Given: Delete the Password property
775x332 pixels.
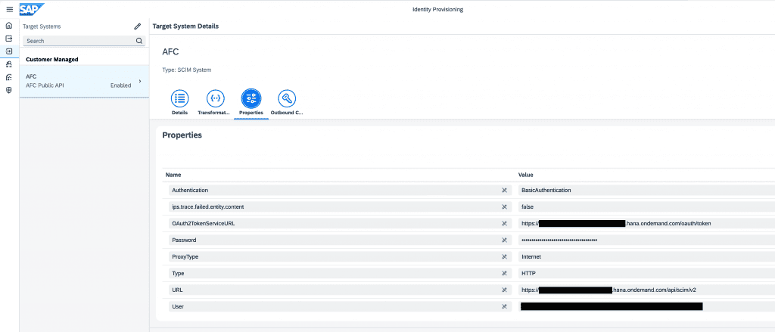Looking at the screenshot, I should tap(505, 240).
